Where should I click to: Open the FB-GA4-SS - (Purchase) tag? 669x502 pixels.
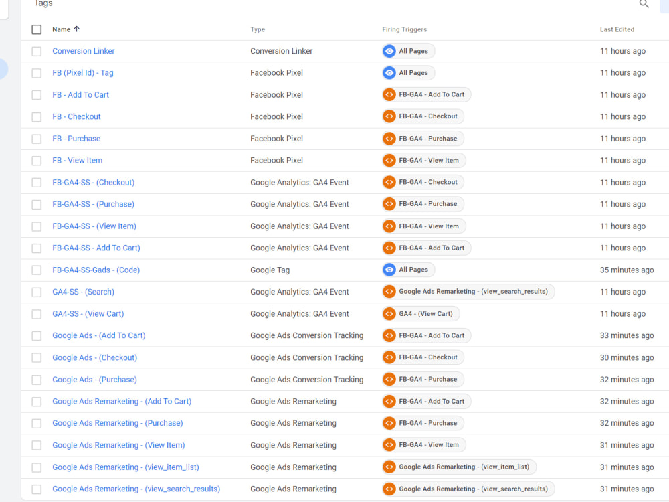pos(93,204)
